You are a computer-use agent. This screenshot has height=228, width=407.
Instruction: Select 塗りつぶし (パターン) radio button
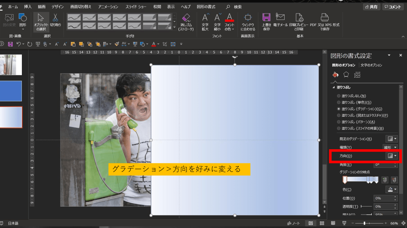[x=339, y=122]
